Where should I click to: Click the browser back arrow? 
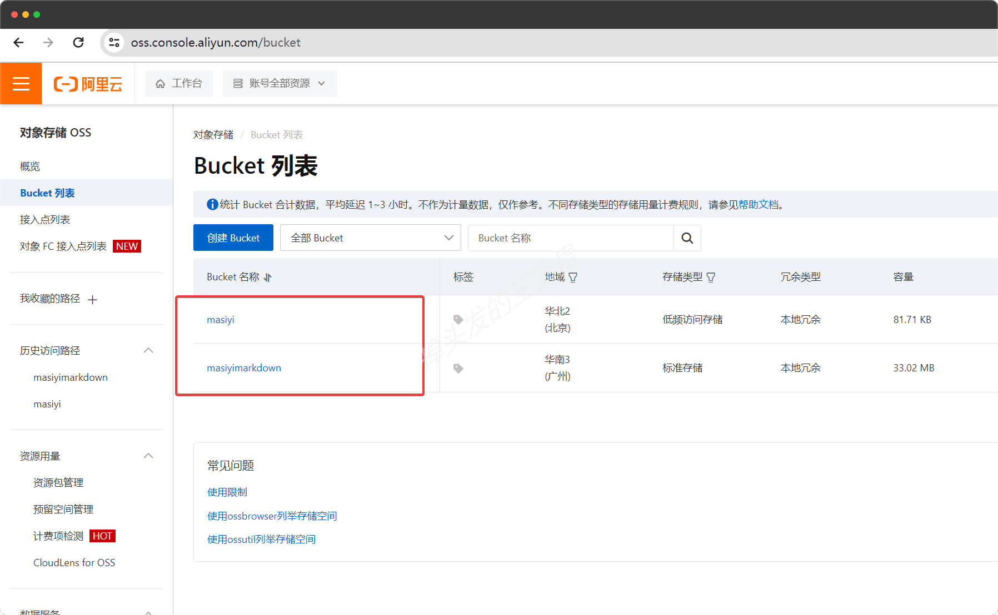(x=18, y=42)
